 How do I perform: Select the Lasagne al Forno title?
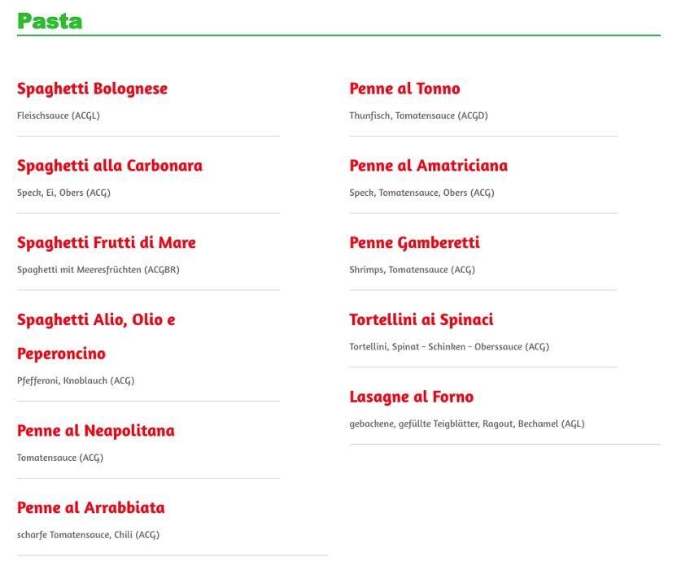click(x=411, y=397)
